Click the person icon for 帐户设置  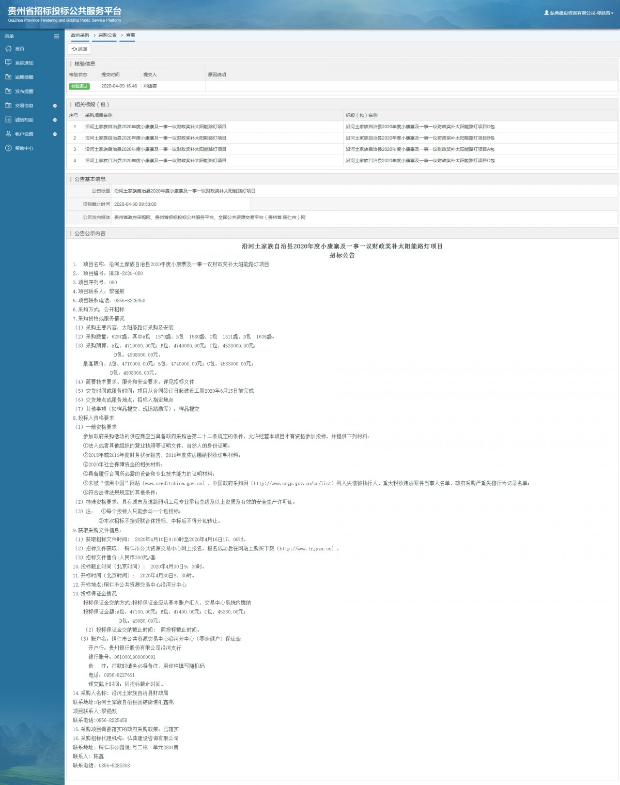pyautogui.click(x=8, y=134)
